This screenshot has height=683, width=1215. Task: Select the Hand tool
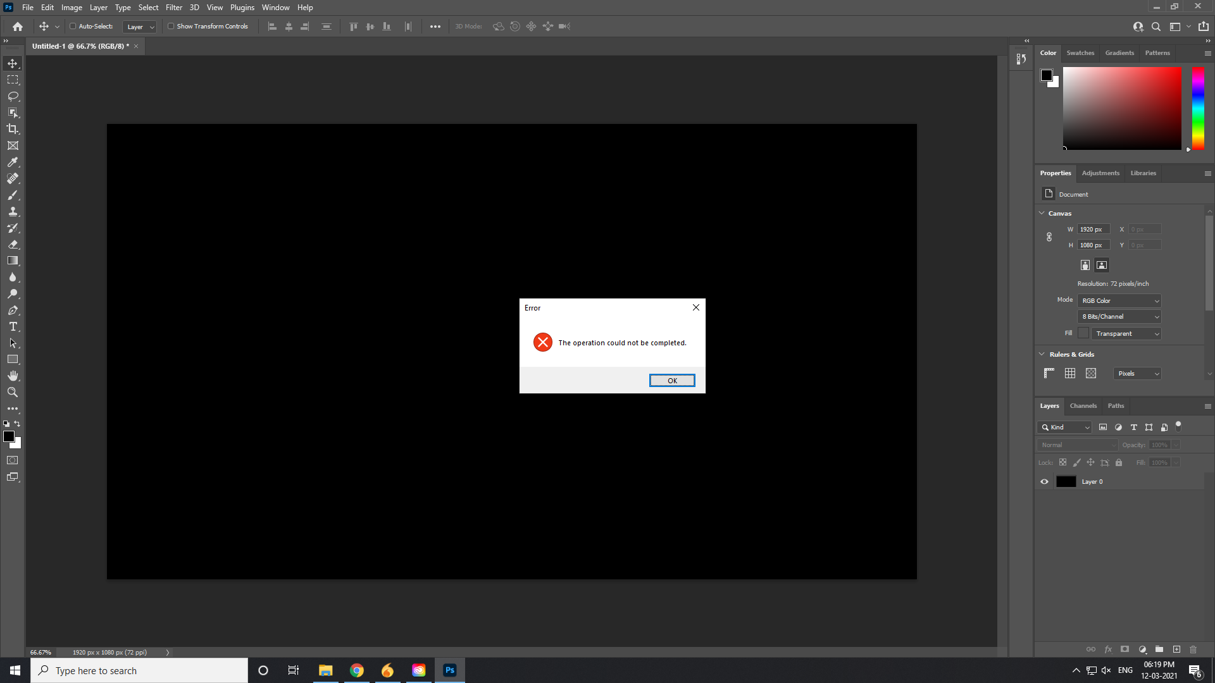(13, 376)
